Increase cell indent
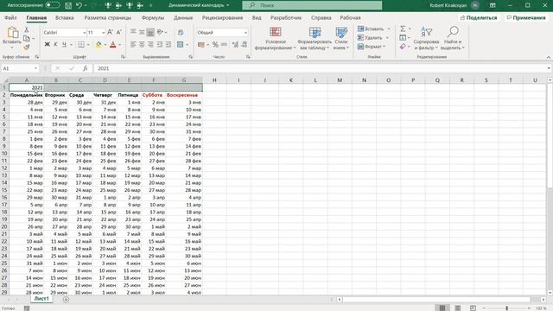 tap(168, 45)
